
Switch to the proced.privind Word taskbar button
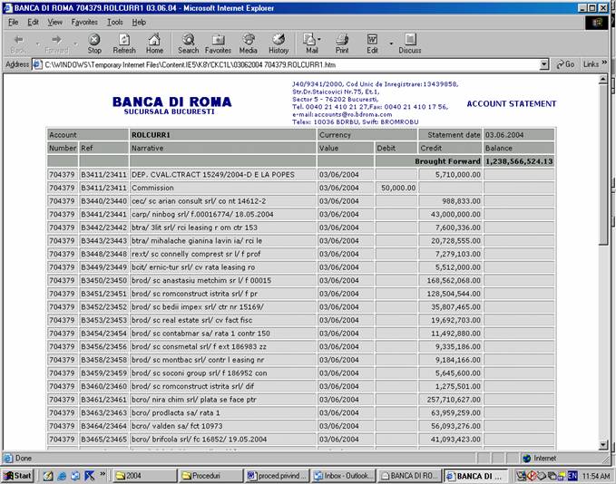(278, 476)
